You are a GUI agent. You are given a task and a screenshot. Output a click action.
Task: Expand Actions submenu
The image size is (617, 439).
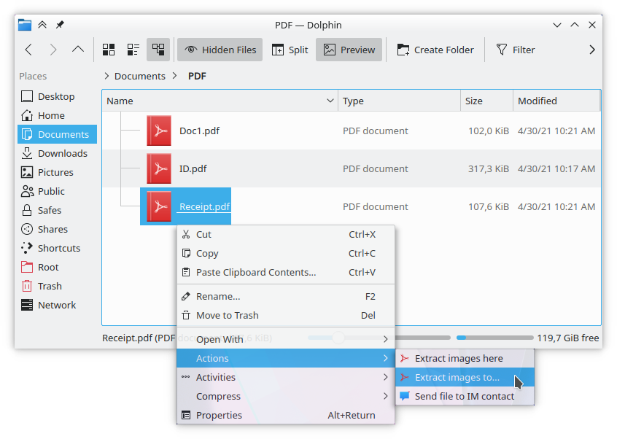286,358
